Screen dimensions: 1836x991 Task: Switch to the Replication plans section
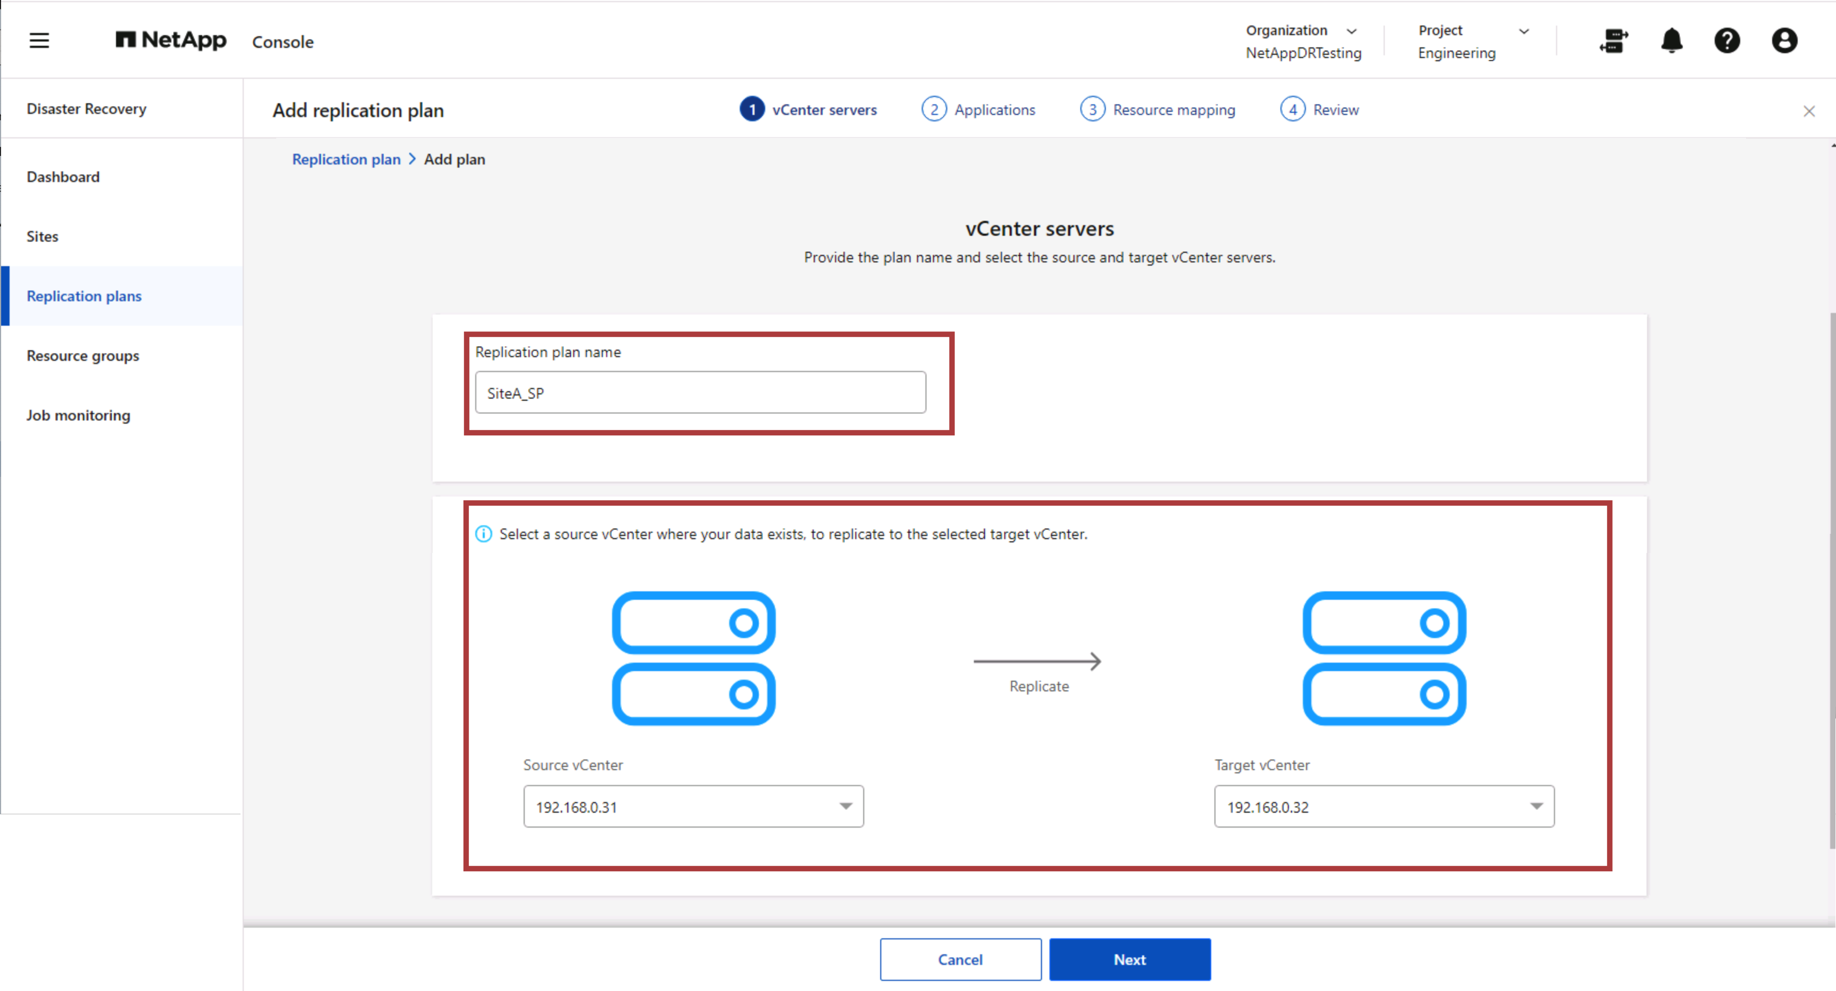point(84,296)
